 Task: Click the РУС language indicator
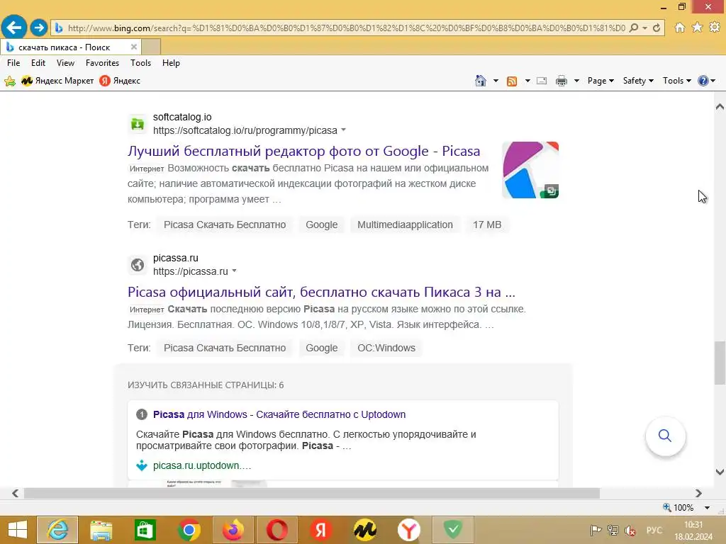(654, 530)
